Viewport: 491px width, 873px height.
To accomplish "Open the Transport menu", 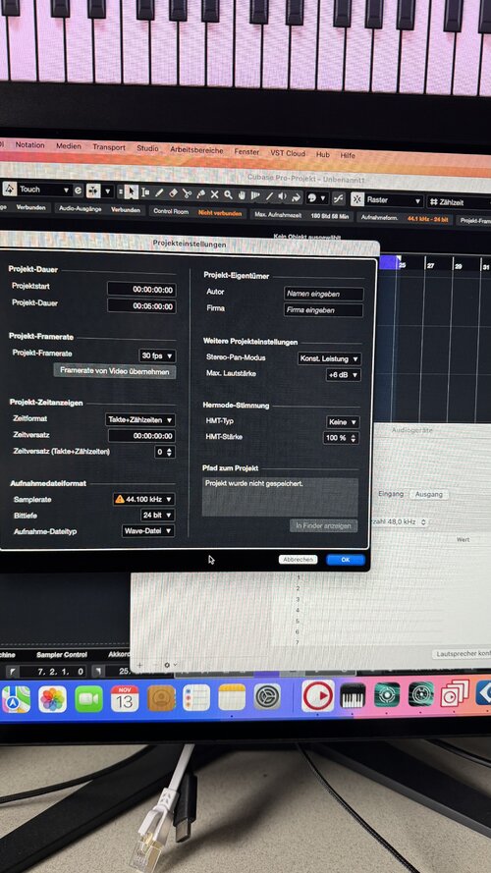I will pyautogui.click(x=109, y=147).
